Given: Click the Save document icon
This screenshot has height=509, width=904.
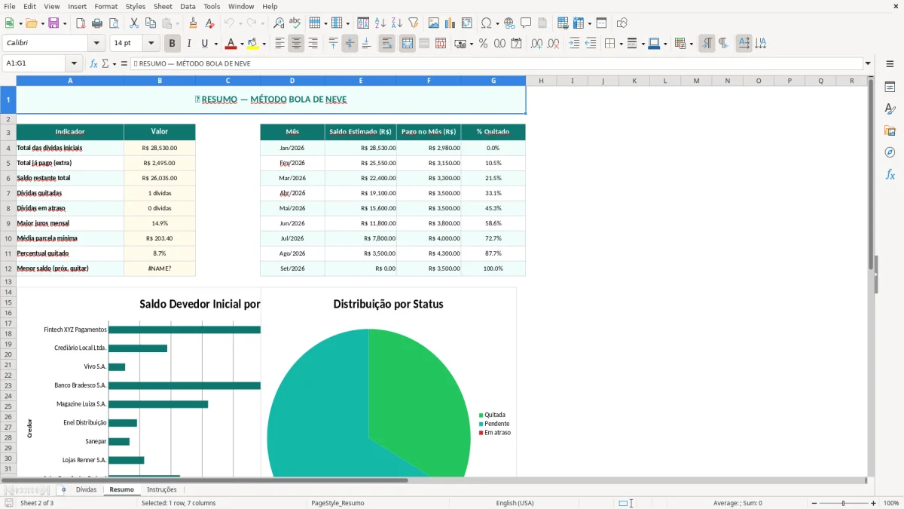Looking at the screenshot, I should point(53,23).
